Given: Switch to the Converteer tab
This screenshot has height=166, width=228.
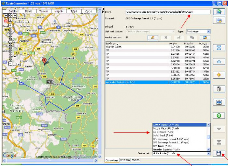Looking at the screenshot, I should (x=112, y=160).
